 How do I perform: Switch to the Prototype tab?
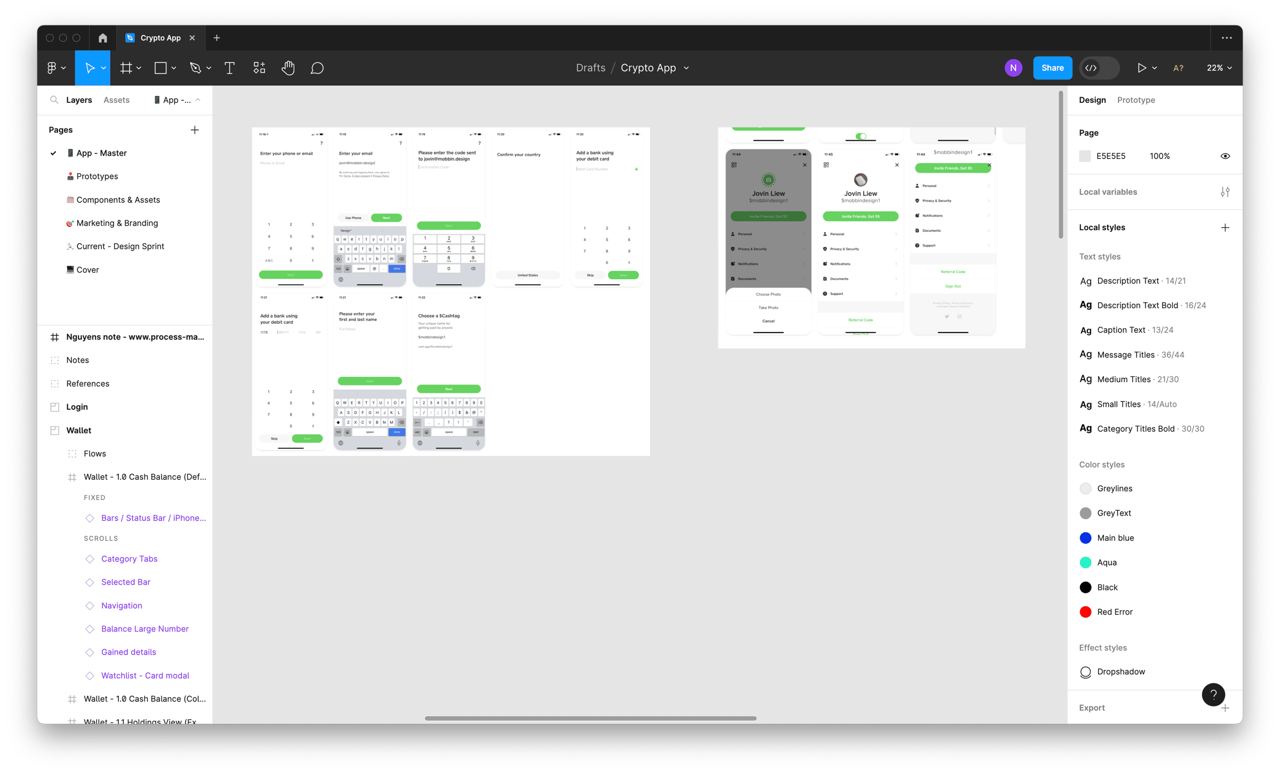[x=1136, y=100]
